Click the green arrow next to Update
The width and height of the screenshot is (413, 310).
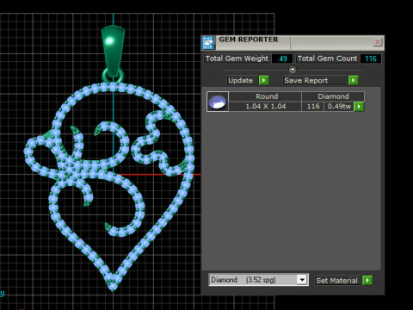click(x=263, y=80)
